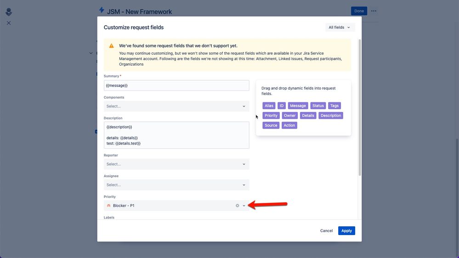Open the Components select dropdown
Screen dimensions: 459x258
[x=176, y=106]
